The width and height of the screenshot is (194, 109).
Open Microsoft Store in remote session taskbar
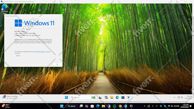click(x=123, y=97)
